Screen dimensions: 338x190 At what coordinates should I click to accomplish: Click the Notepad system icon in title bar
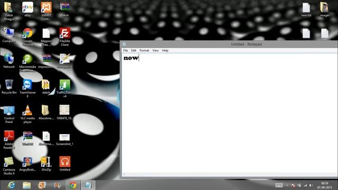coord(125,44)
